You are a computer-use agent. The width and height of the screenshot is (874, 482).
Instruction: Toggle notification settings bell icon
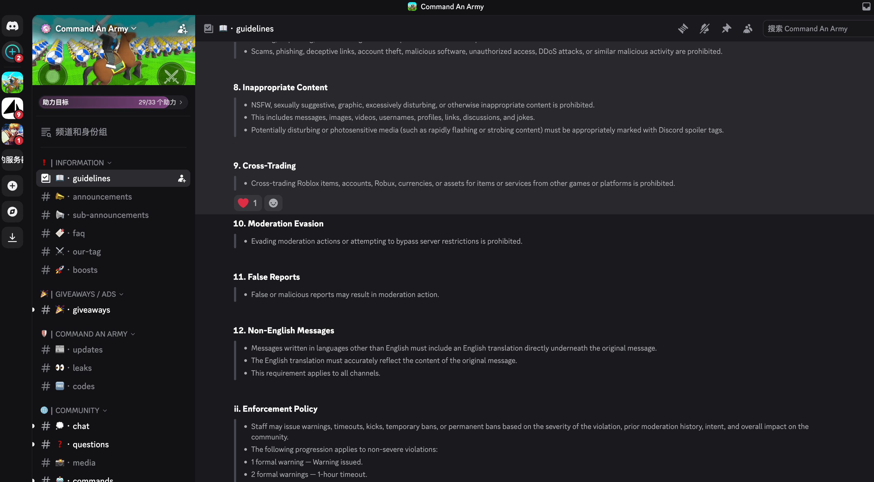coord(704,29)
